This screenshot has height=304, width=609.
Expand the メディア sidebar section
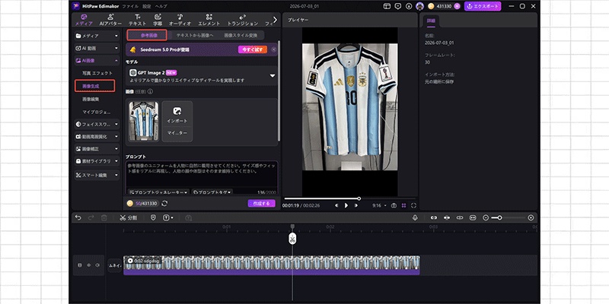[97, 36]
